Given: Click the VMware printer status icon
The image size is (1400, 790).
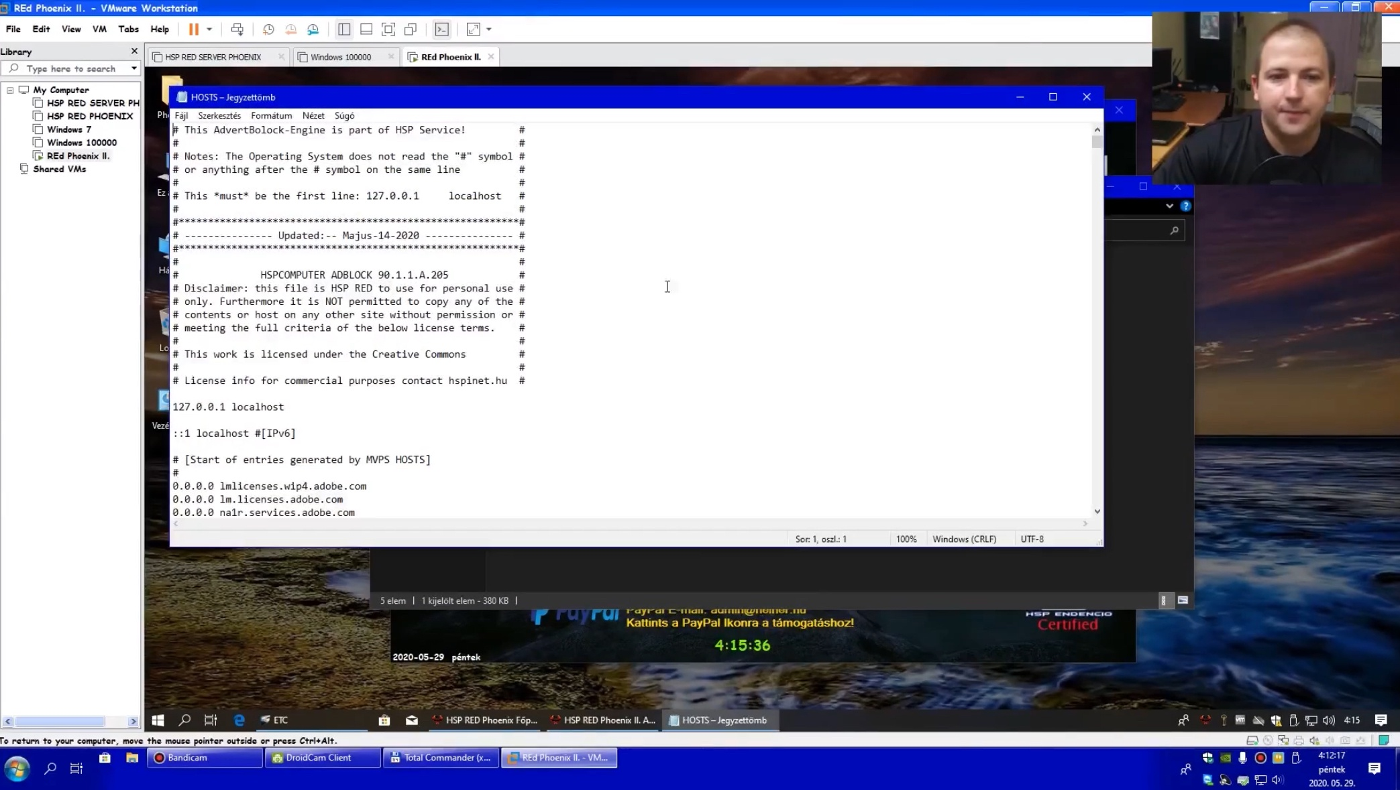Looking at the screenshot, I should point(1299,740).
